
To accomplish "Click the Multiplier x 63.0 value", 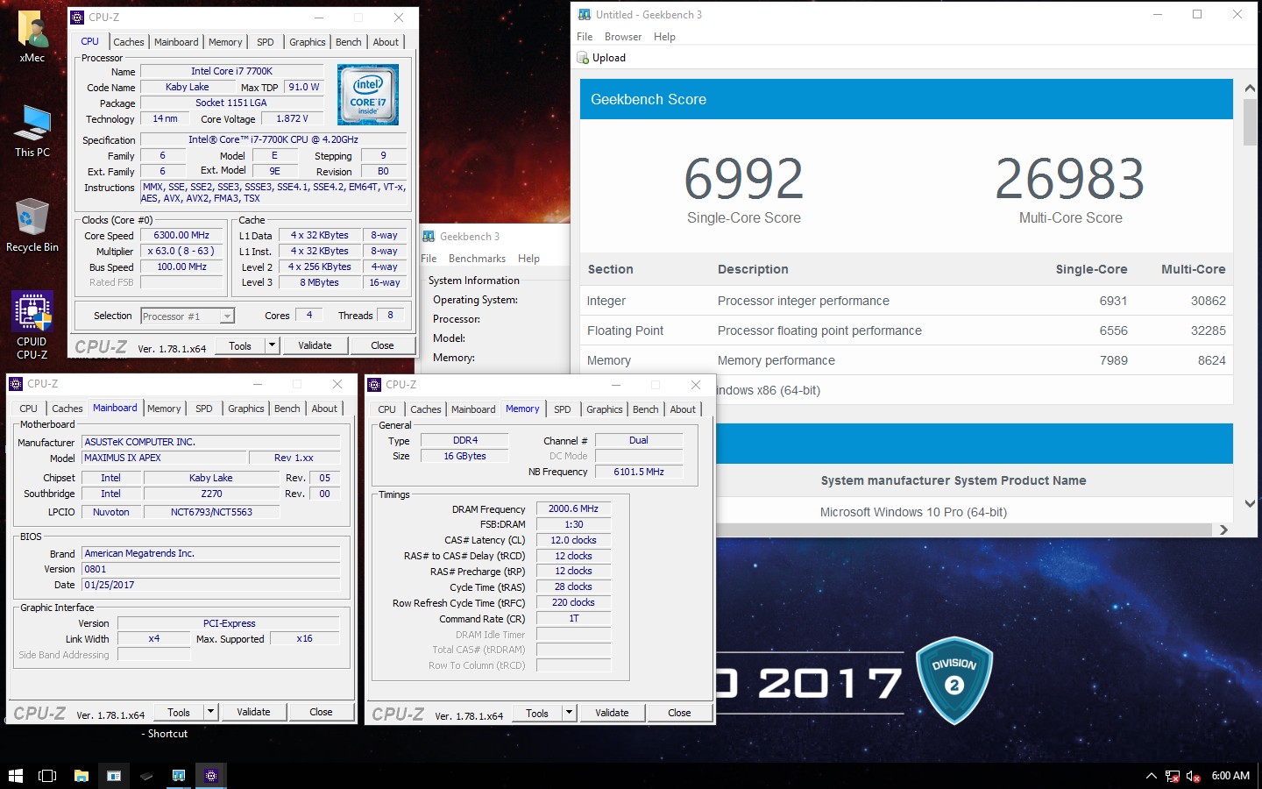I will click(x=182, y=251).
